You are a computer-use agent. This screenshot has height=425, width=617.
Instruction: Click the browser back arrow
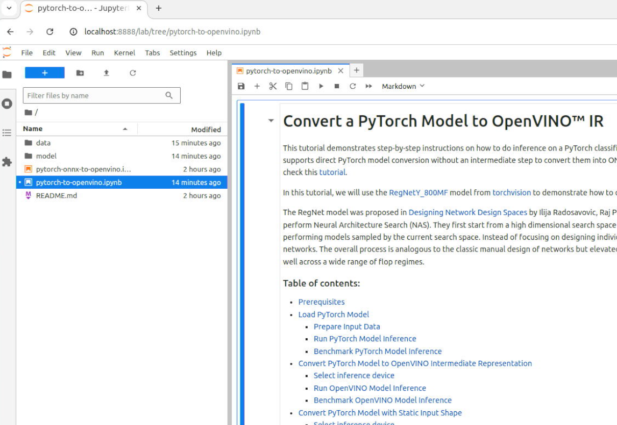[10, 32]
